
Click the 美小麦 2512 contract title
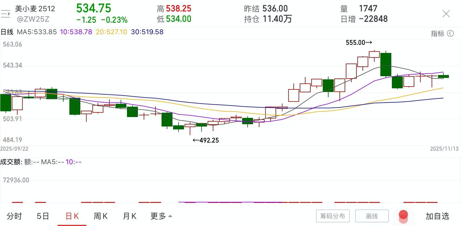tap(35, 9)
